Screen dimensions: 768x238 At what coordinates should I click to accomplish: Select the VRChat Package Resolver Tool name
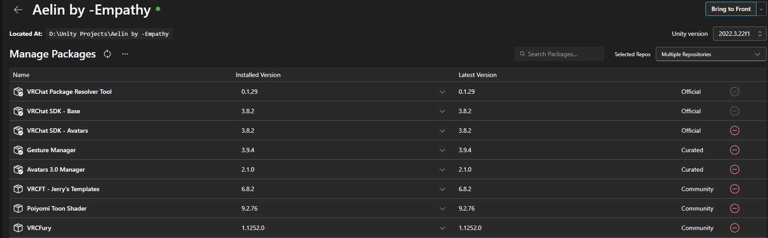(69, 91)
